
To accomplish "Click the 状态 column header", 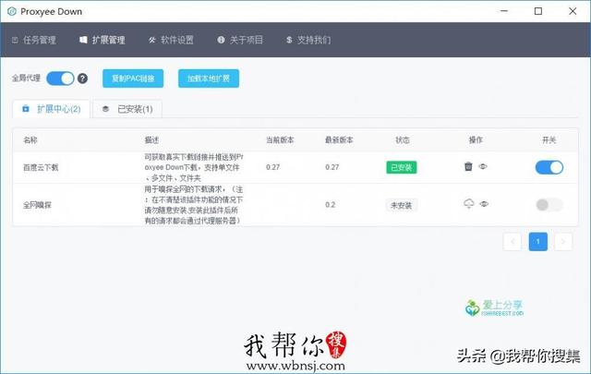I will (x=403, y=140).
